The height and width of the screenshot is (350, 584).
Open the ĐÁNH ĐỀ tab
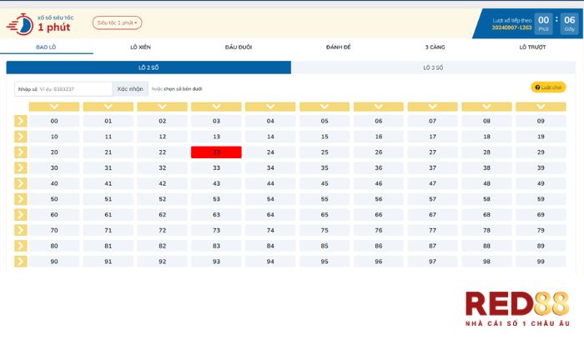pyautogui.click(x=338, y=47)
